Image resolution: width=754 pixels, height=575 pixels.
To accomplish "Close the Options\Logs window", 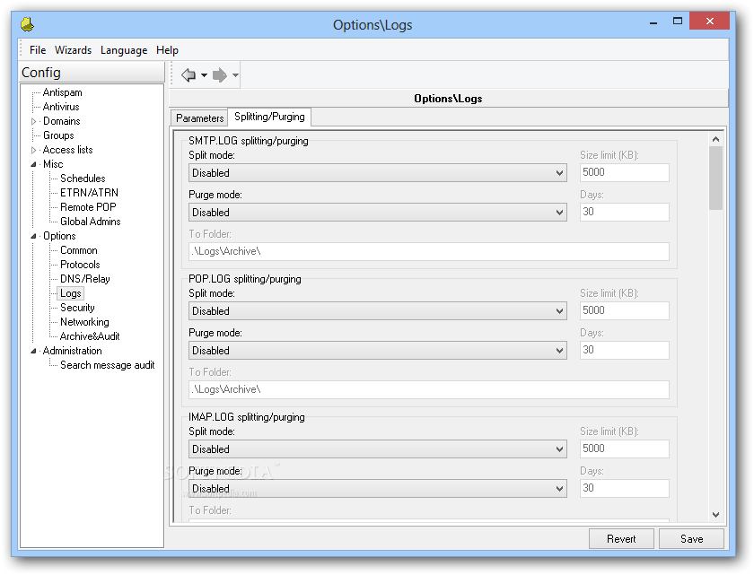I will 710,21.
